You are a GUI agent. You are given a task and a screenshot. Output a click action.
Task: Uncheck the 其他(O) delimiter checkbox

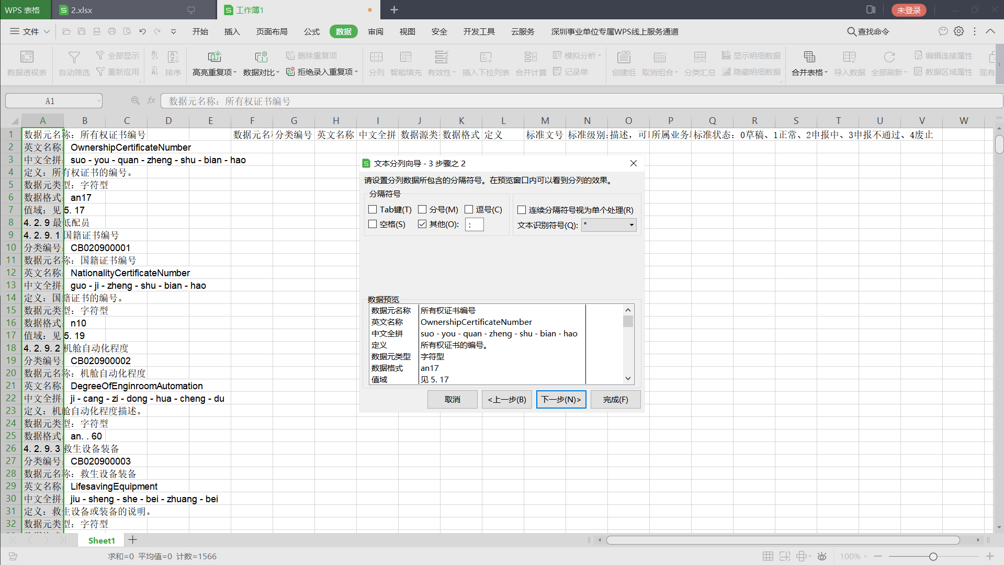[422, 224]
